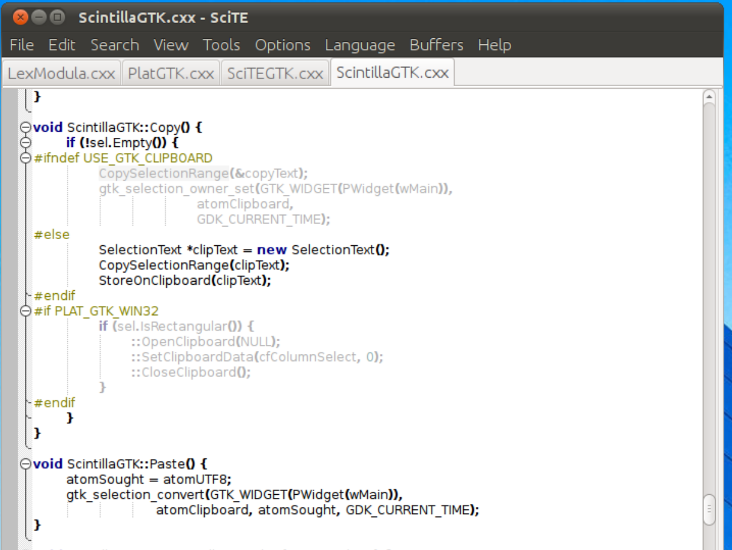Open the Tools menu
The width and height of the screenshot is (732, 550).
tap(221, 45)
